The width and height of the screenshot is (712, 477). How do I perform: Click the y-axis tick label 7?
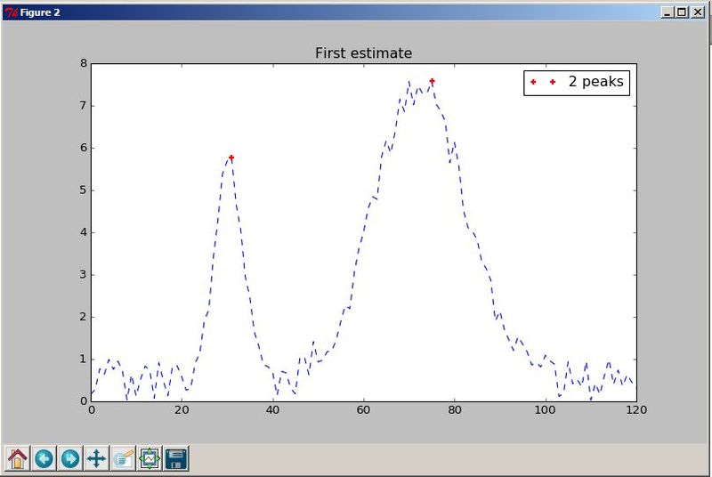[x=84, y=106]
